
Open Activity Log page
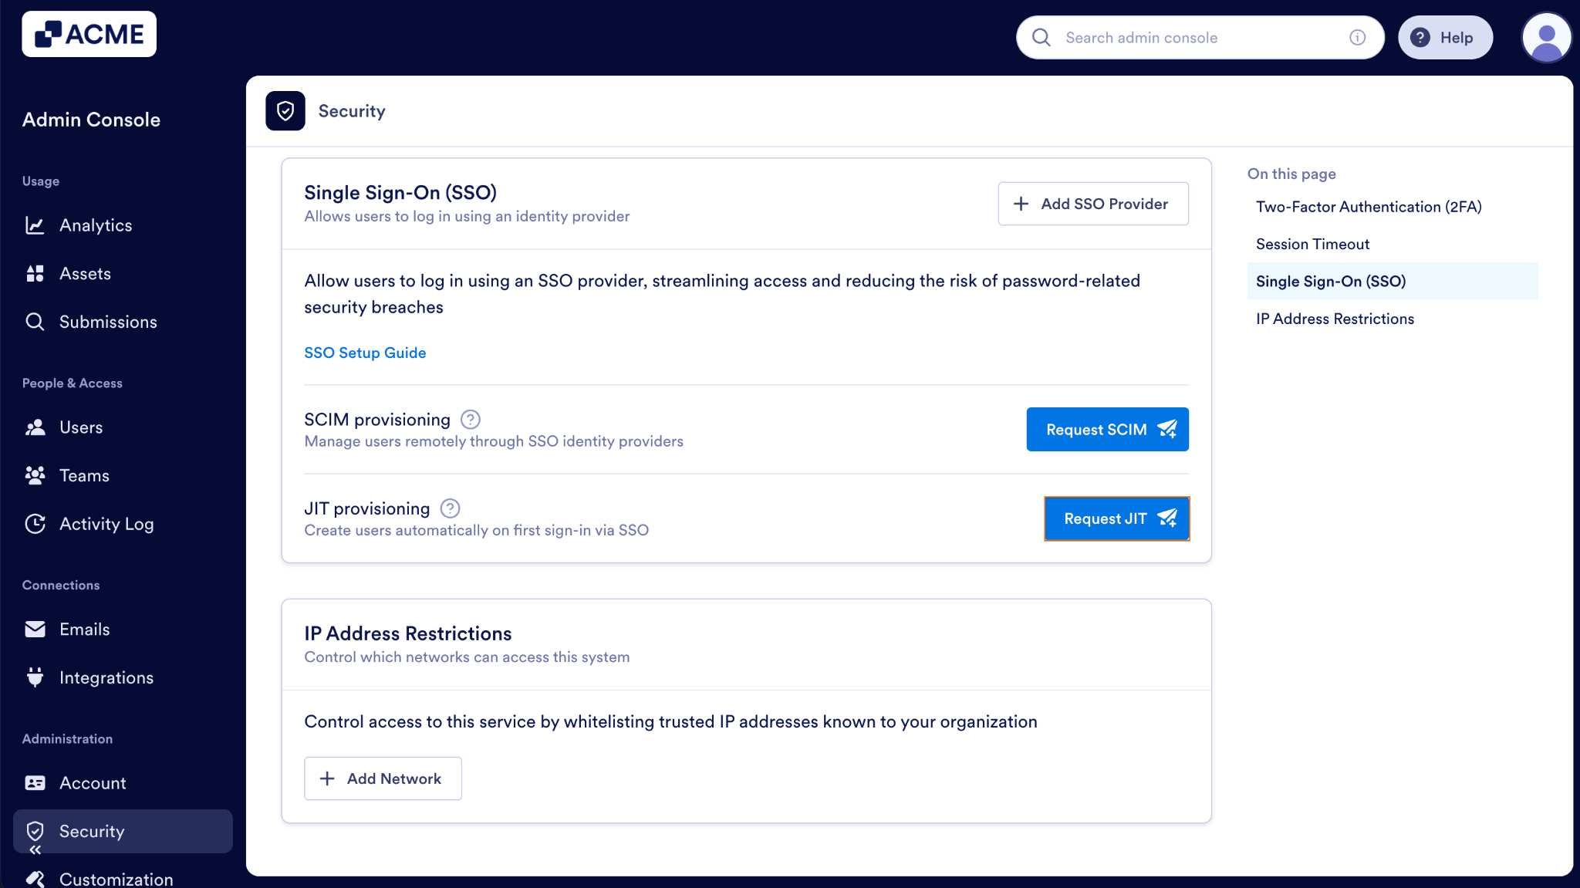pyautogui.click(x=123, y=524)
